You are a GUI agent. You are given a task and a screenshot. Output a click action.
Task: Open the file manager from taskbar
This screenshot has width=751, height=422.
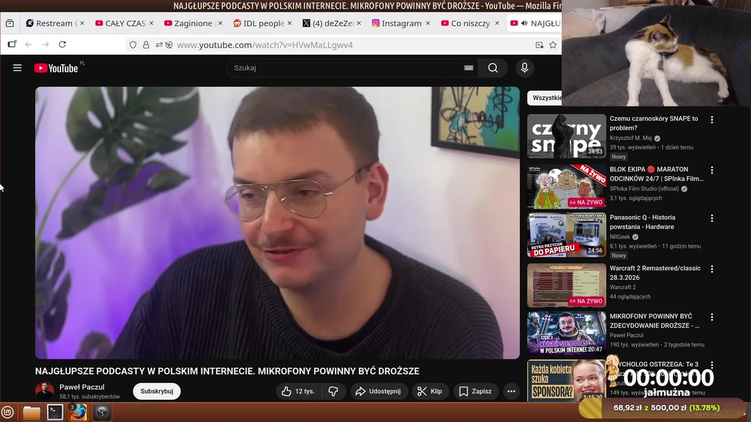tap(32, 412)
